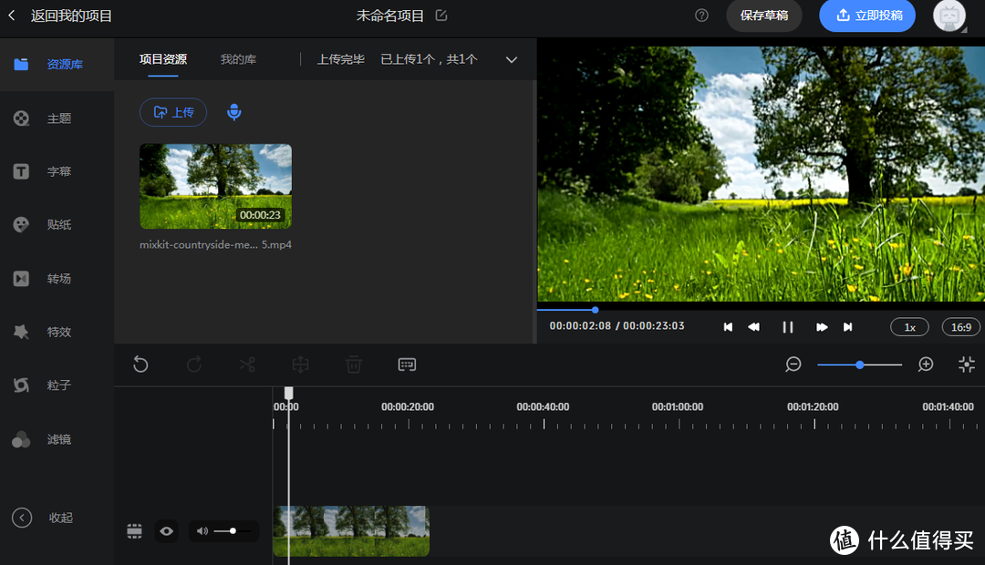Change the 16:9 aspect ratio

pos(961,327)
